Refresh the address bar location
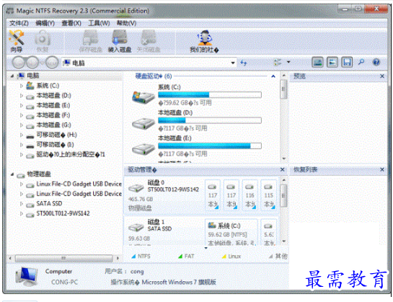This screenshot has width=393, height=302. pos(243,63)
